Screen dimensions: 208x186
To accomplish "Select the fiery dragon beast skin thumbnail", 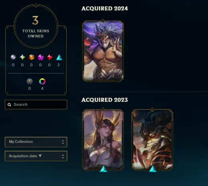I will (x=152, y=140).
